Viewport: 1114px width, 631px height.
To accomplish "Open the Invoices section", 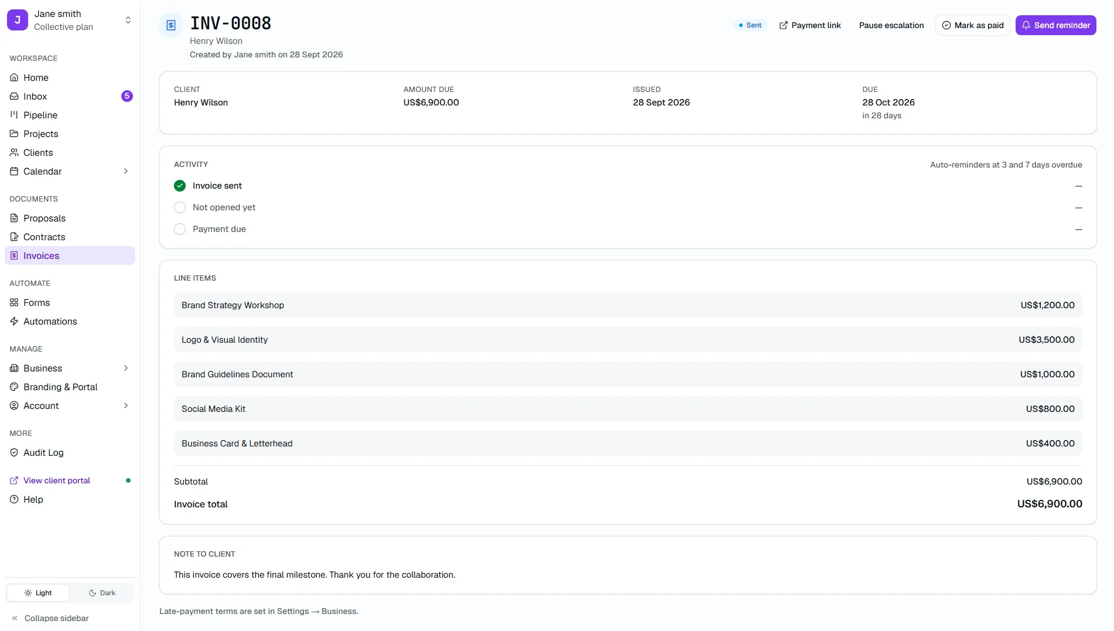I will coord(70,255).
